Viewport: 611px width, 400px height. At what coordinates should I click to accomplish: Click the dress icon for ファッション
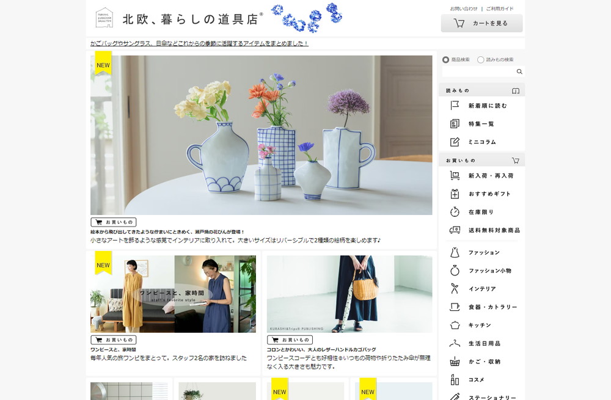[455, 252]
